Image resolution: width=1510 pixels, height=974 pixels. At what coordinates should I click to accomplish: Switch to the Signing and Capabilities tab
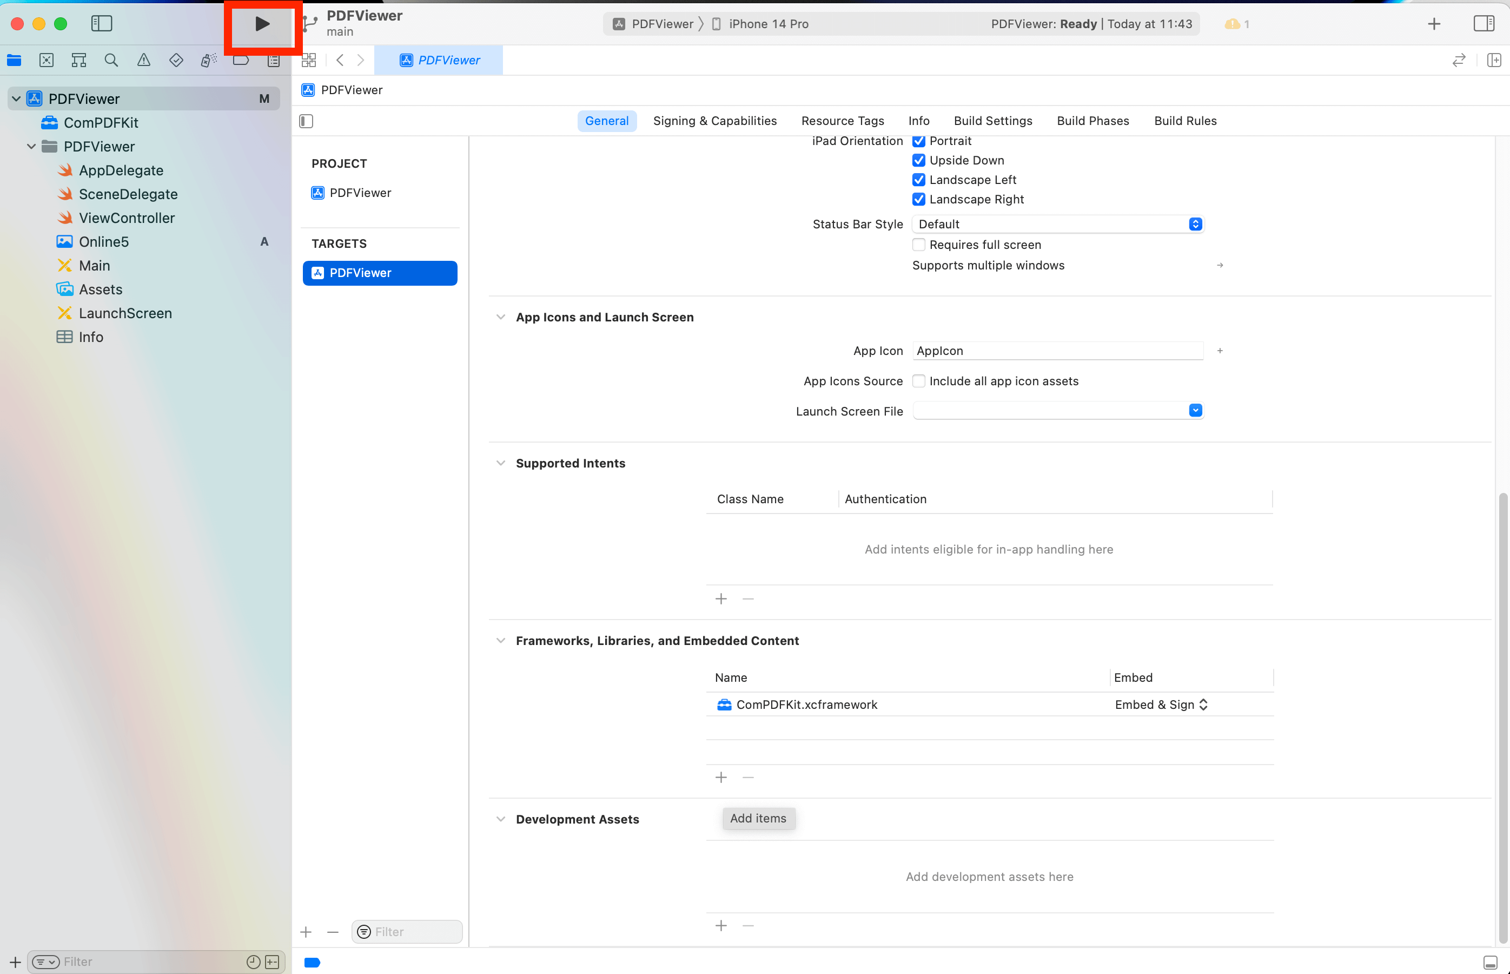tap(714, 120)
